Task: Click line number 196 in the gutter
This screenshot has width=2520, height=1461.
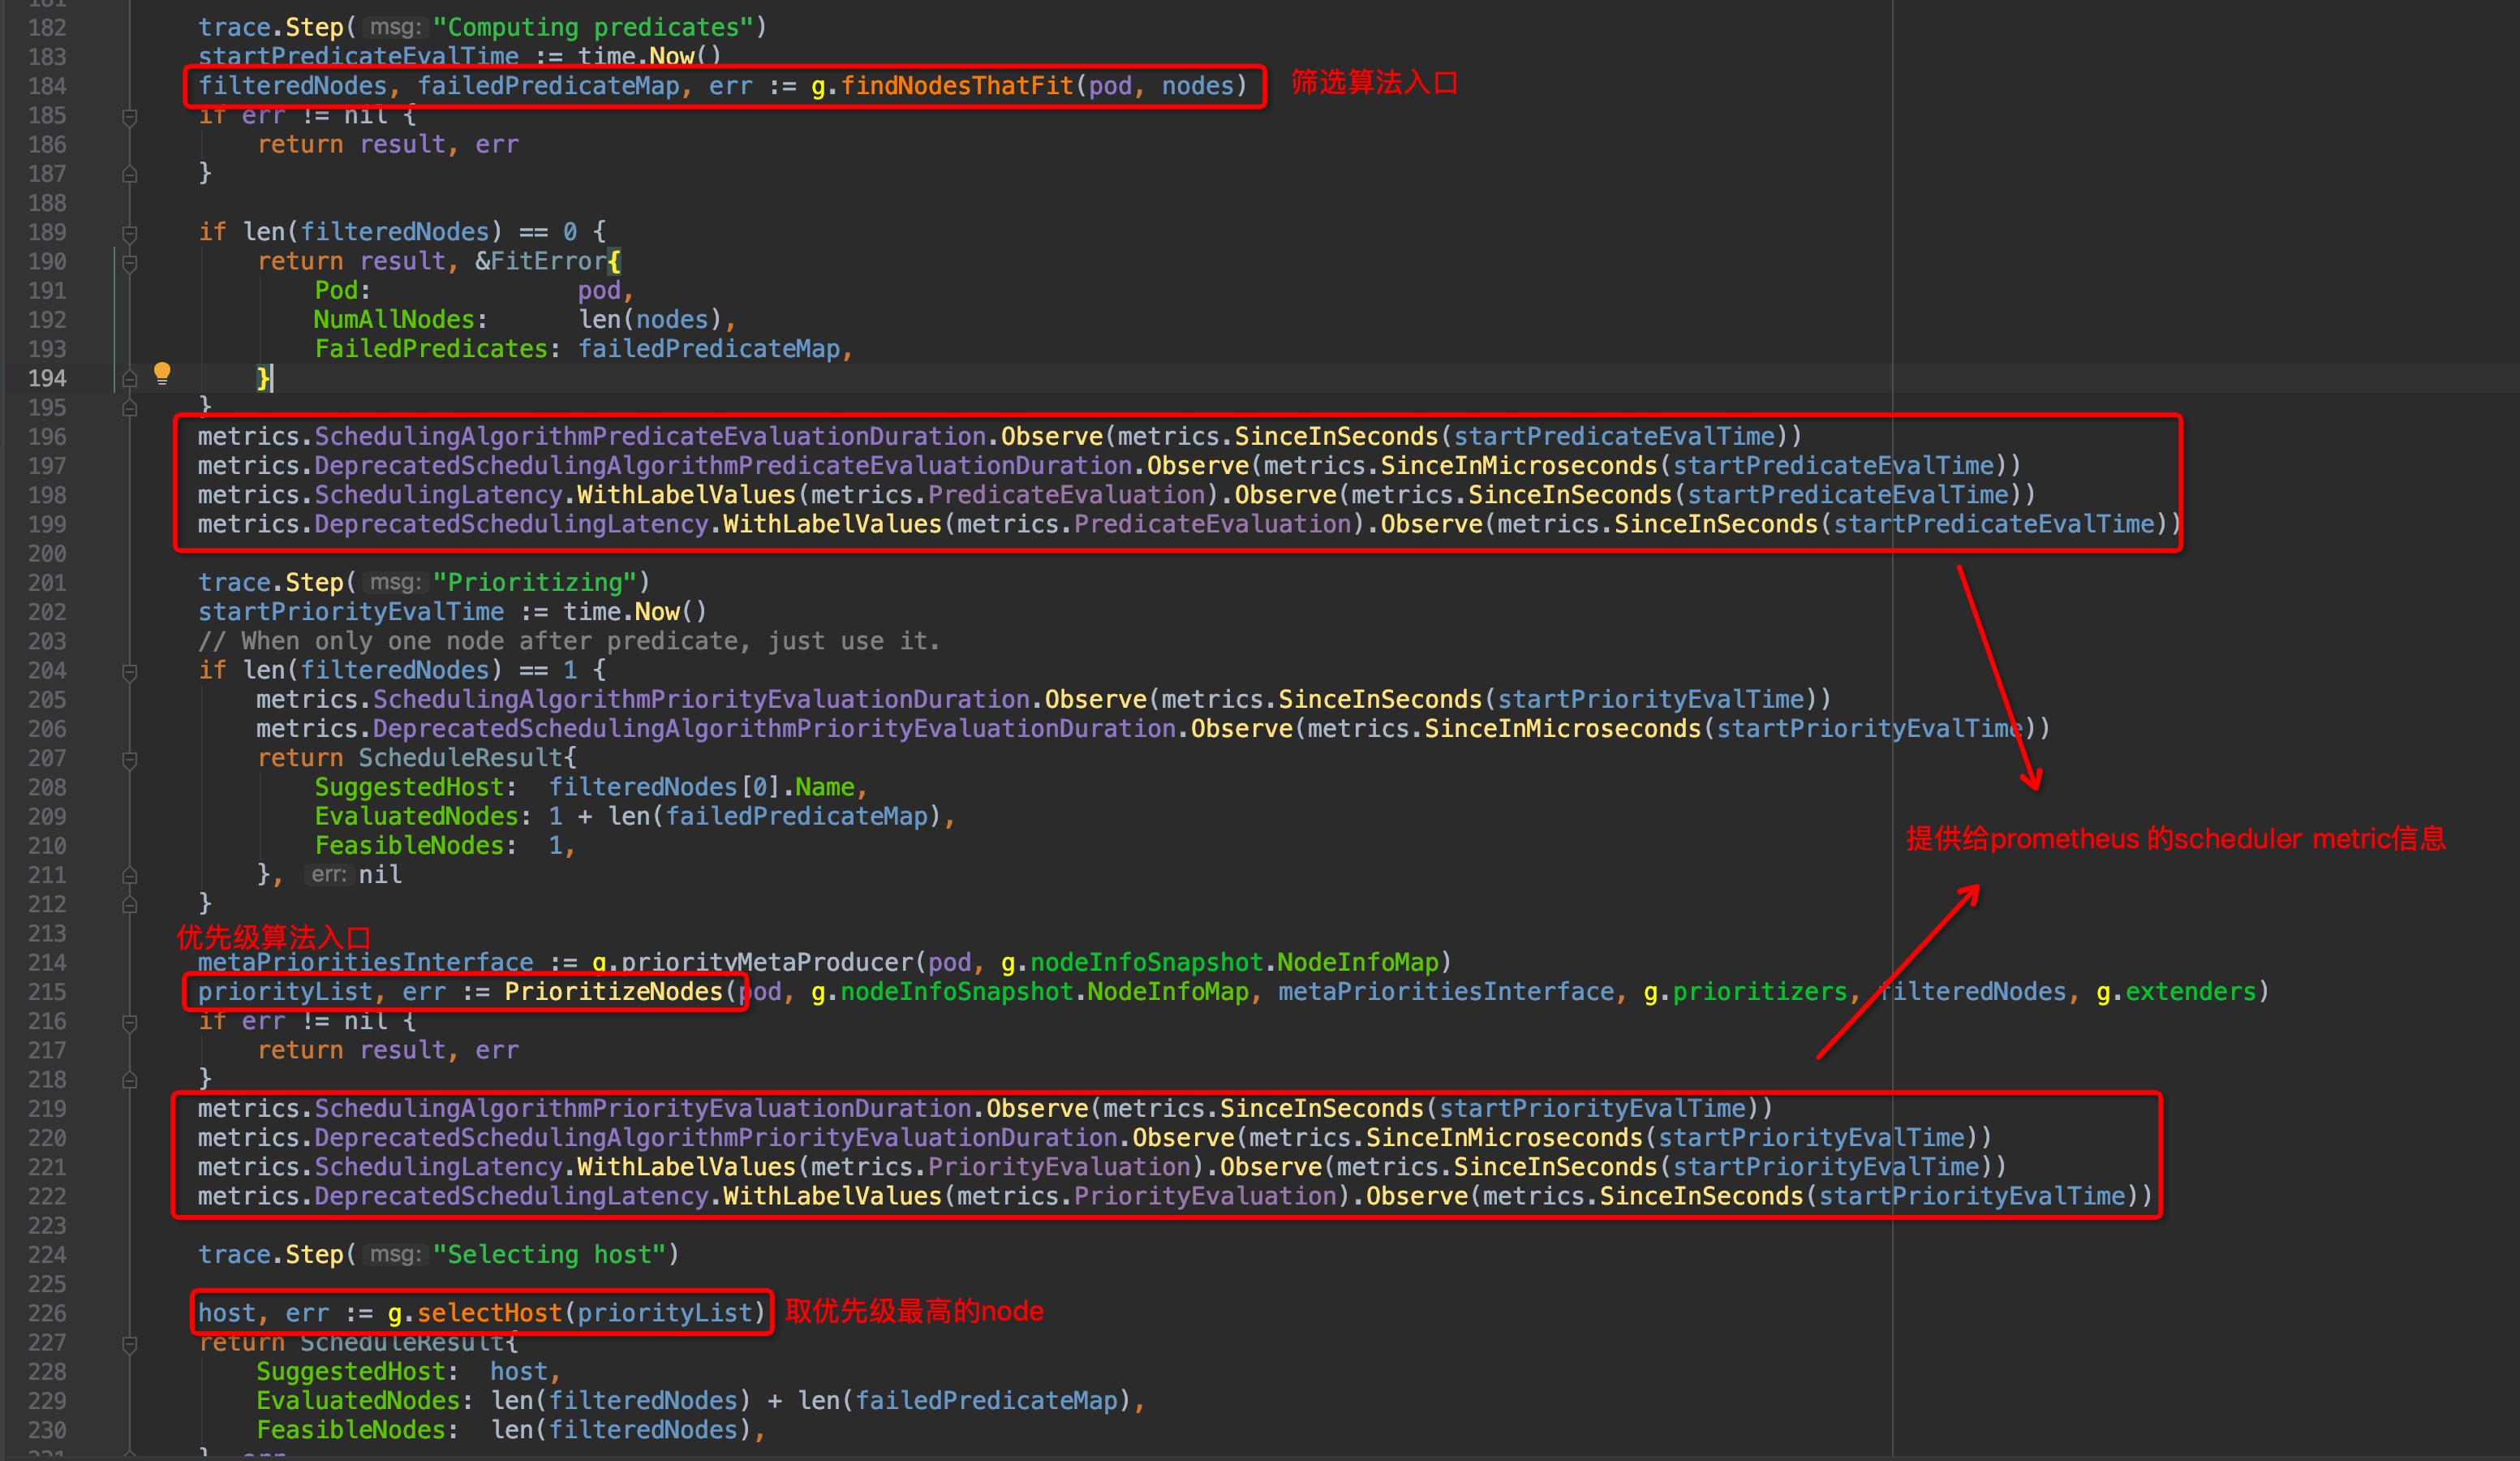Action: click(x=47, y=437)
